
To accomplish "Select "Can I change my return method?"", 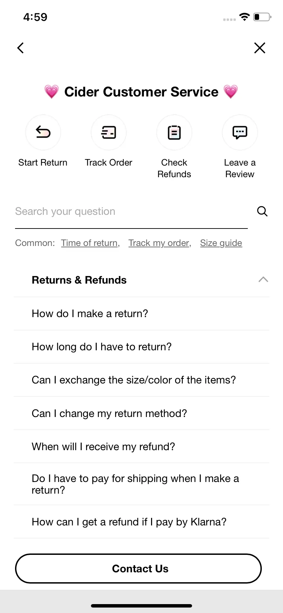I will point(141,413).
